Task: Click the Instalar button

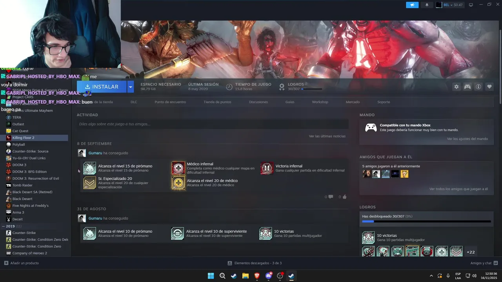Action: [102, 87]
